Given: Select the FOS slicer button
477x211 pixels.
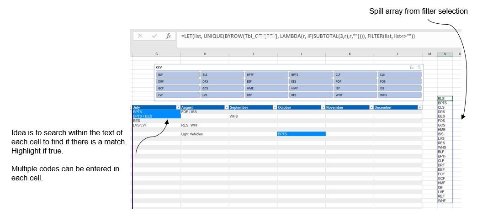Looking at the screenshot, I should pos(399,81).
